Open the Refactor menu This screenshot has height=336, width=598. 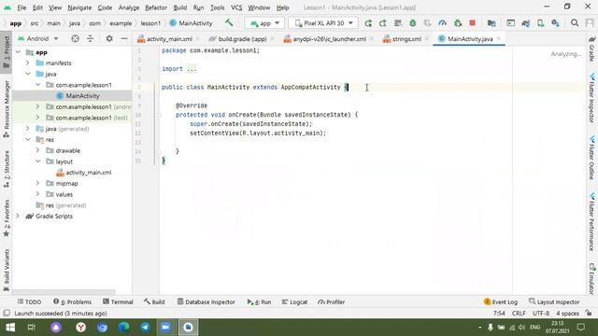tap(156, 7)
